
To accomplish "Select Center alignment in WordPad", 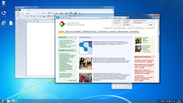I will pyautogui.click(x=51, y=16).
